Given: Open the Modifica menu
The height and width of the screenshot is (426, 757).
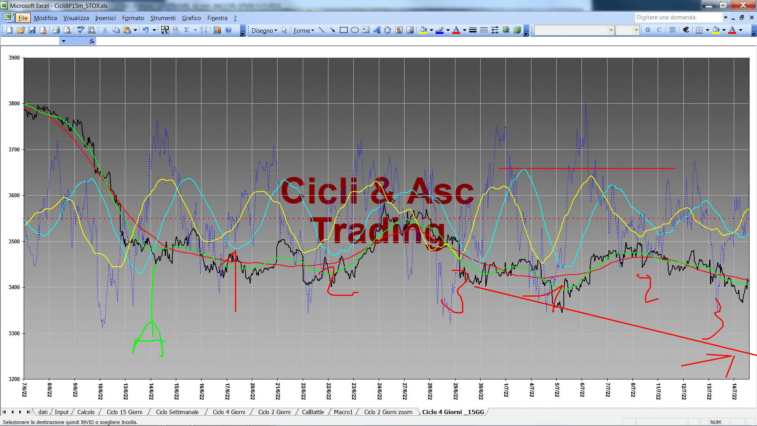Looking at the screenshot, I should click(45, 18).
